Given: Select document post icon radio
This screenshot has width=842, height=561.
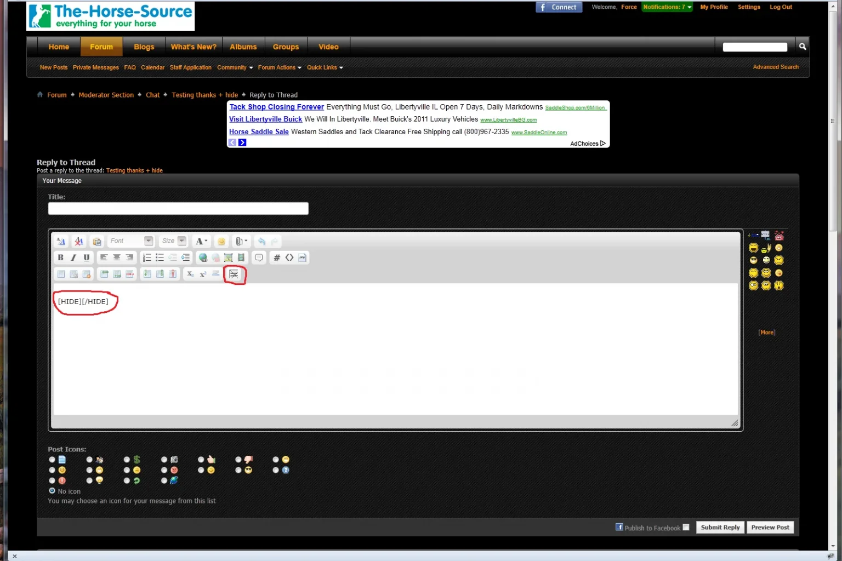Looking at the screenshot, I should [x=52, y=460].
